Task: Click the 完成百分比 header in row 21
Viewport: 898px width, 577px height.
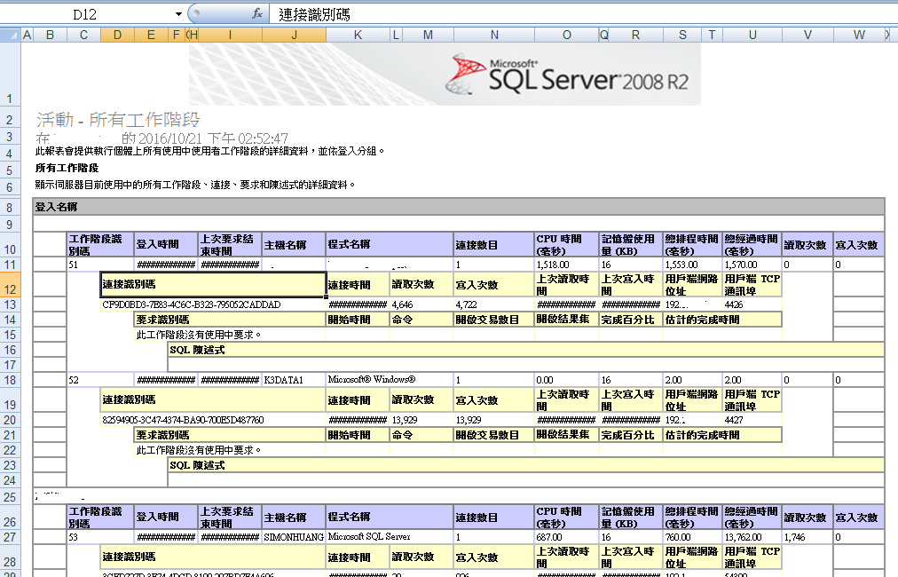Action: click(x=631, y=436)
